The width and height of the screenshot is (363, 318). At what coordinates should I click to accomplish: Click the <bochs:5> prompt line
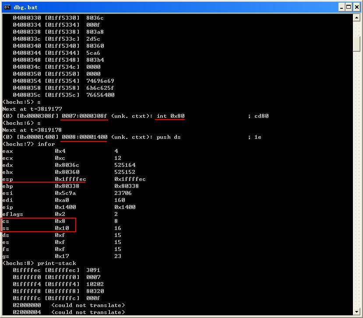[x=21, y=102]
